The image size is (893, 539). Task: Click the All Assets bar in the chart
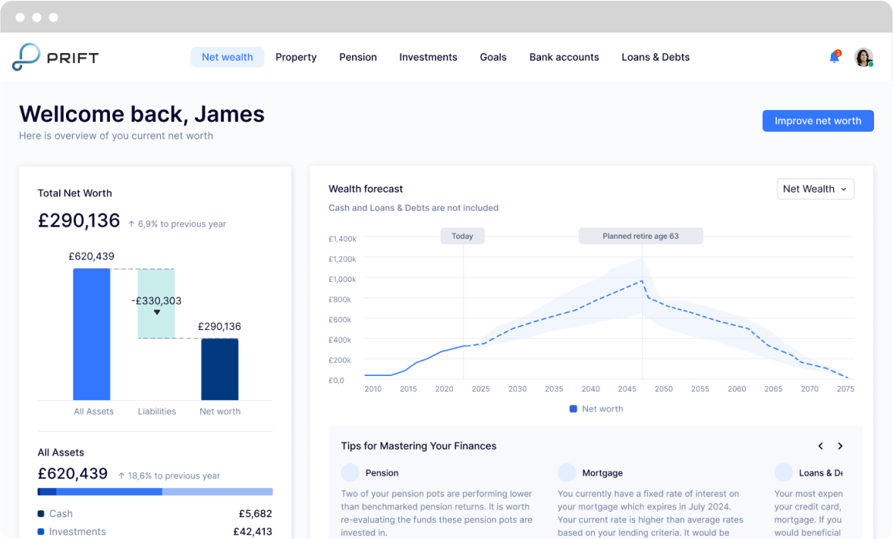click(x=92, y=334)
